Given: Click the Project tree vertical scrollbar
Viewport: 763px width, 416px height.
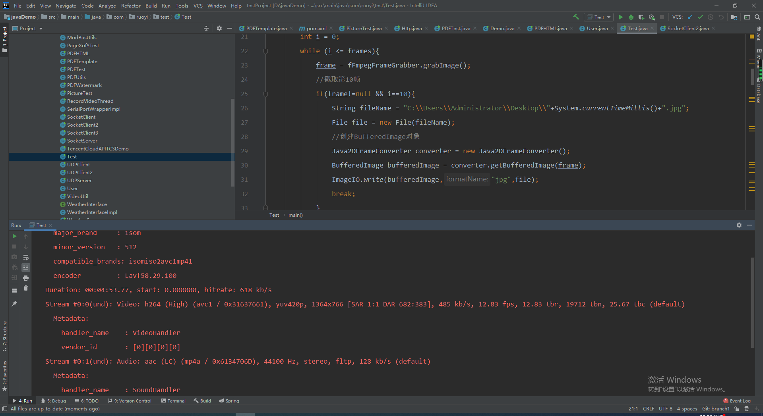Looking at the screenshot, I should click(232, 143).
